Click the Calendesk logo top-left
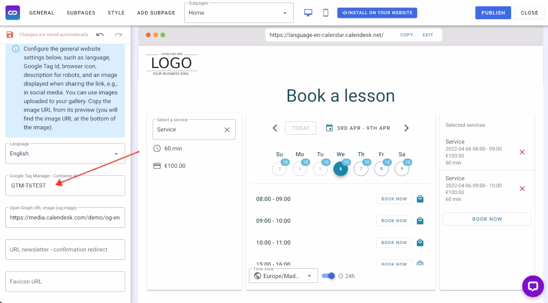Image resolution: width=548 pixels, height=303 pixels. click(12, 12)
